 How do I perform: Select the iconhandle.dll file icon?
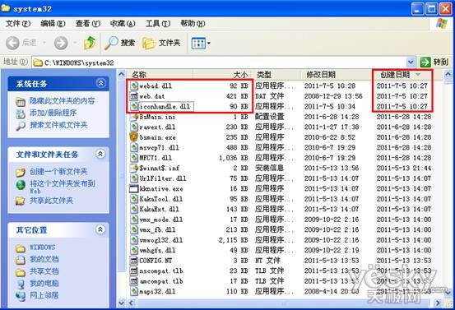click(134, 106)
